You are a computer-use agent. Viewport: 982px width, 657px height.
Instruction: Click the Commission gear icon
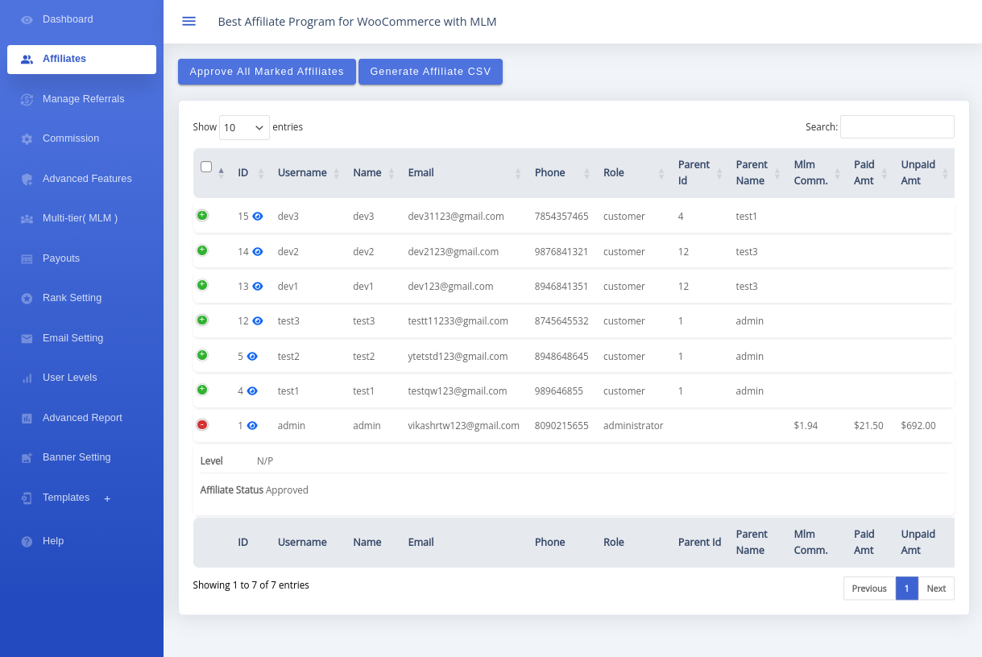click(x=27, y=138)
